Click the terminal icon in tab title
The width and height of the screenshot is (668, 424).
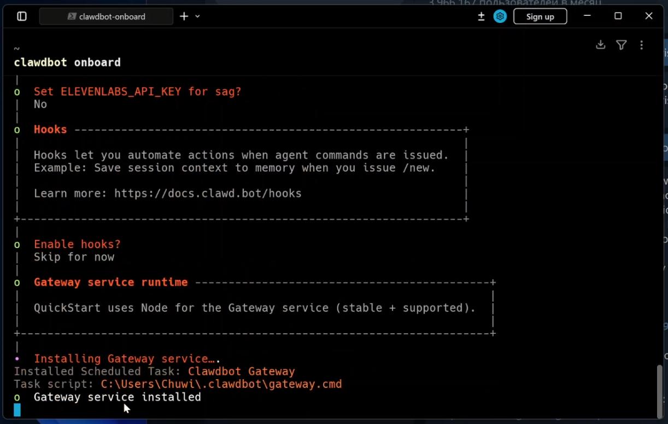click(72, 16)
